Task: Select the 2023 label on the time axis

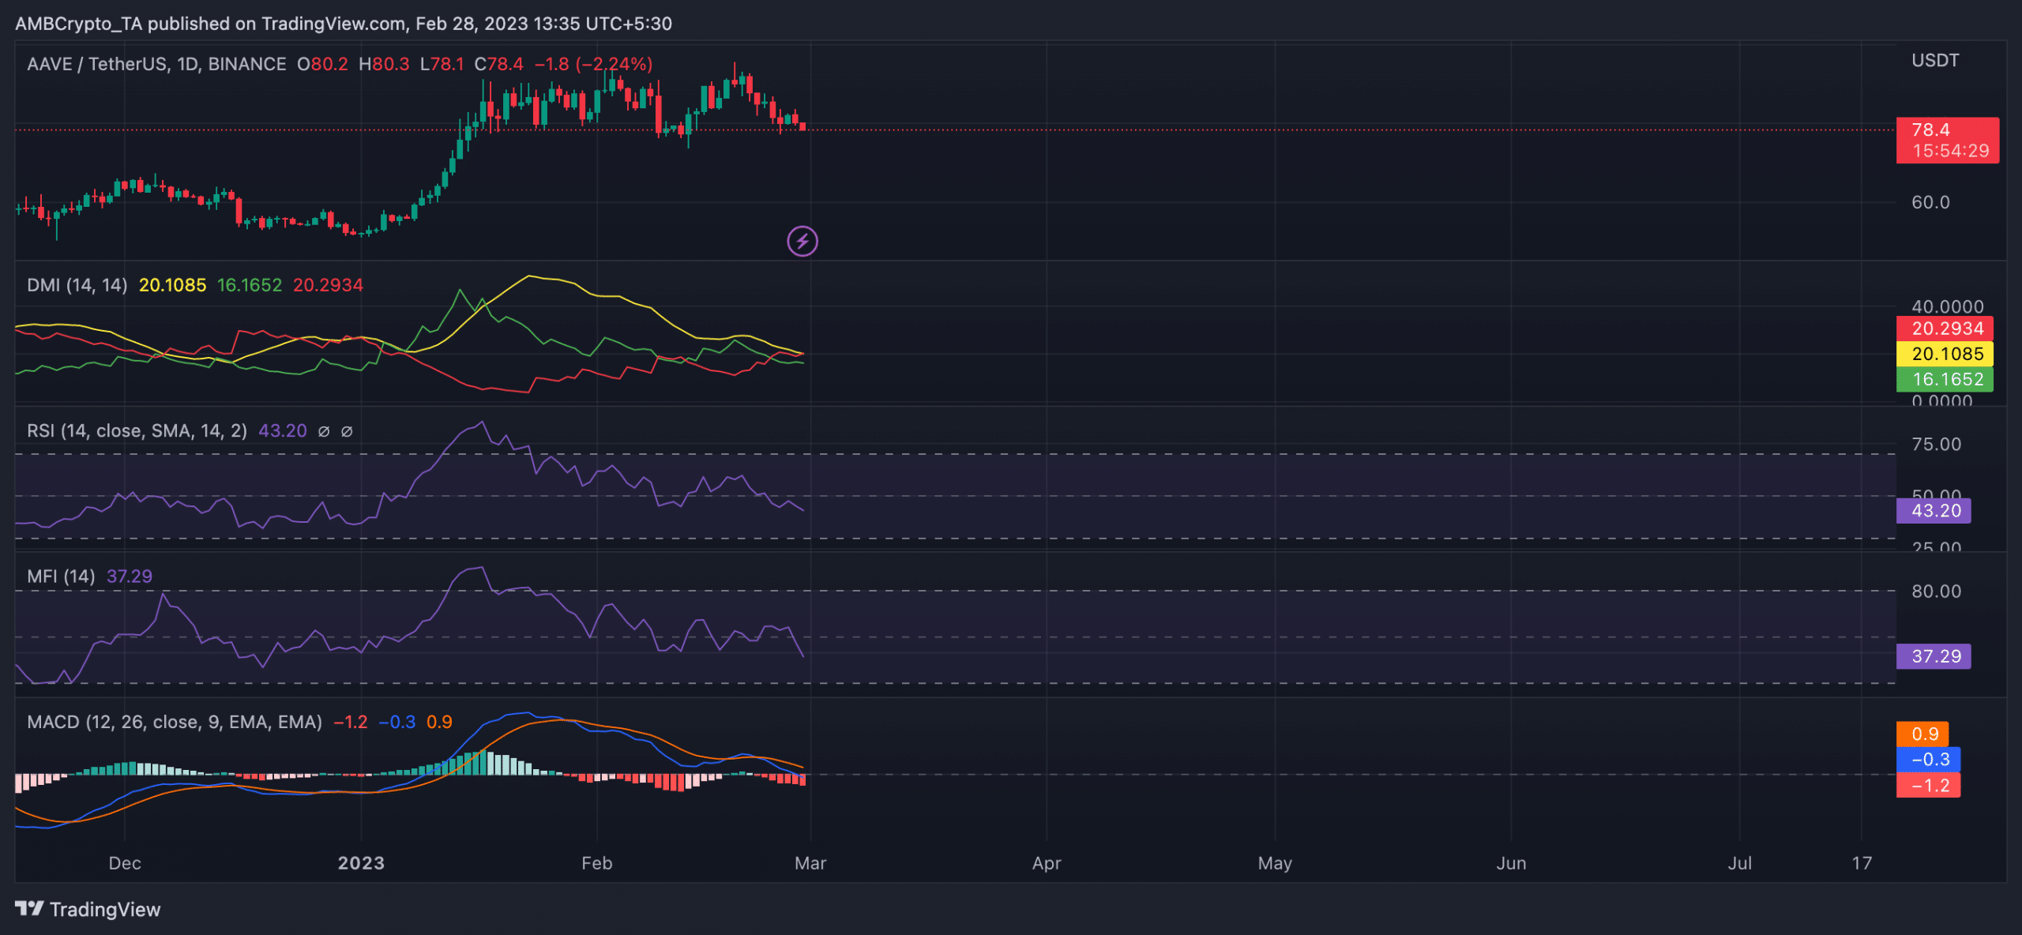Action: pos(362,863)
